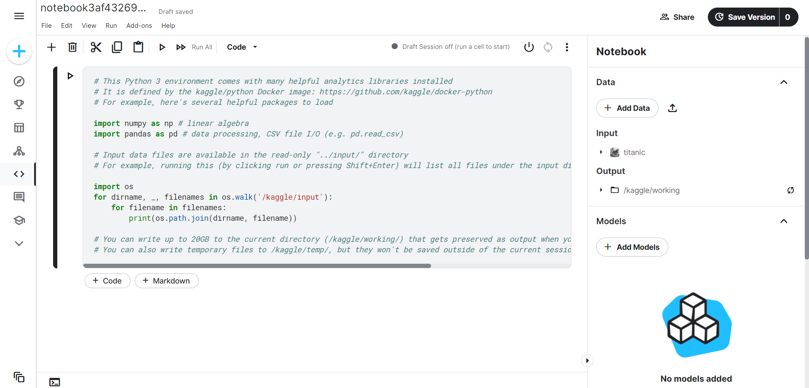Refresh the output folder listing
Screen dimensions: 809x388
tap(791, 190)
